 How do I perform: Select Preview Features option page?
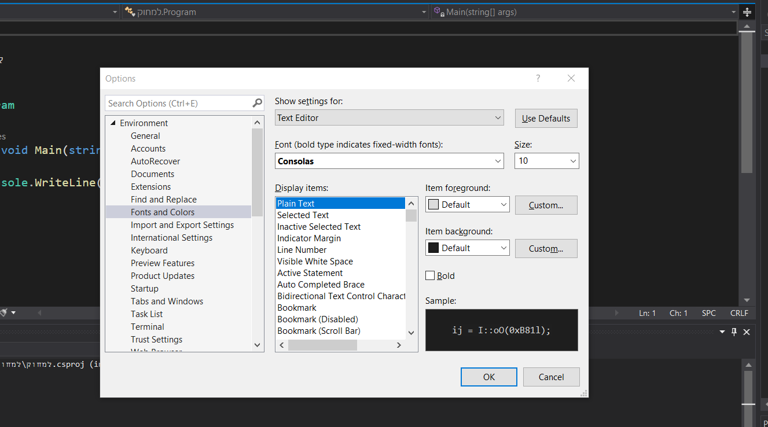163,263
